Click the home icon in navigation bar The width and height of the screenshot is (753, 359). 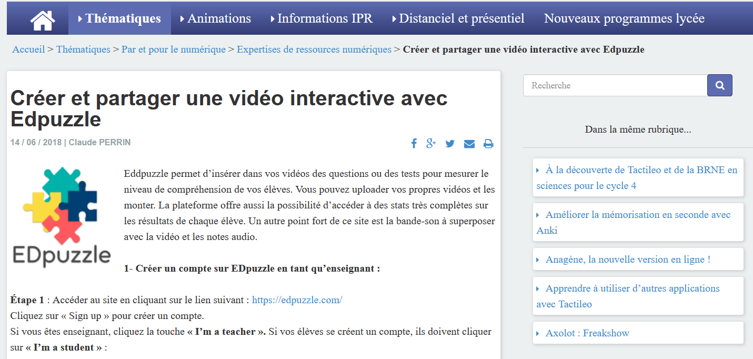(43, 19)
